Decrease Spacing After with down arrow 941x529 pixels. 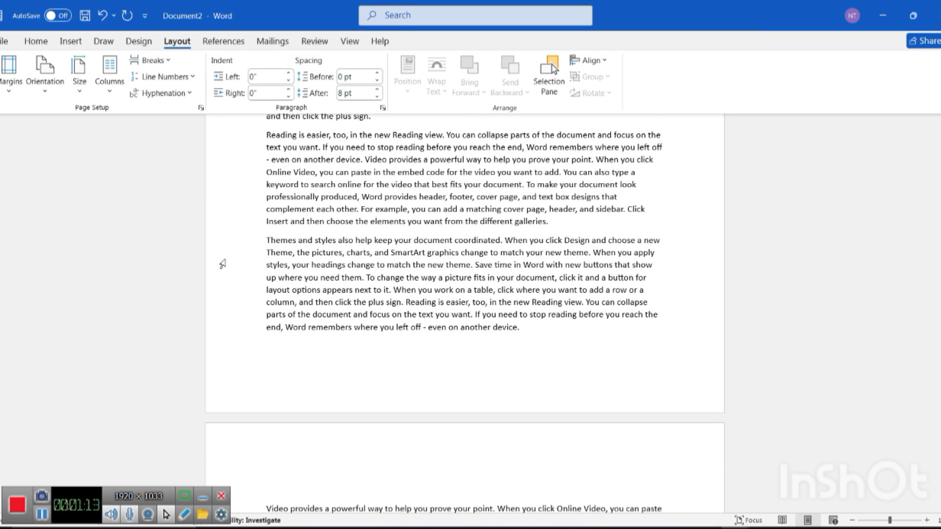click(x=377, y=96)
